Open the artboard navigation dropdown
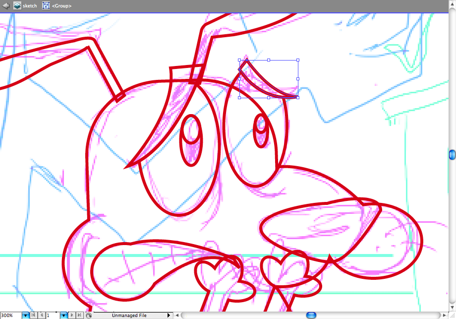456x319 pixels. pyautogui.click(x=63, y=316)
